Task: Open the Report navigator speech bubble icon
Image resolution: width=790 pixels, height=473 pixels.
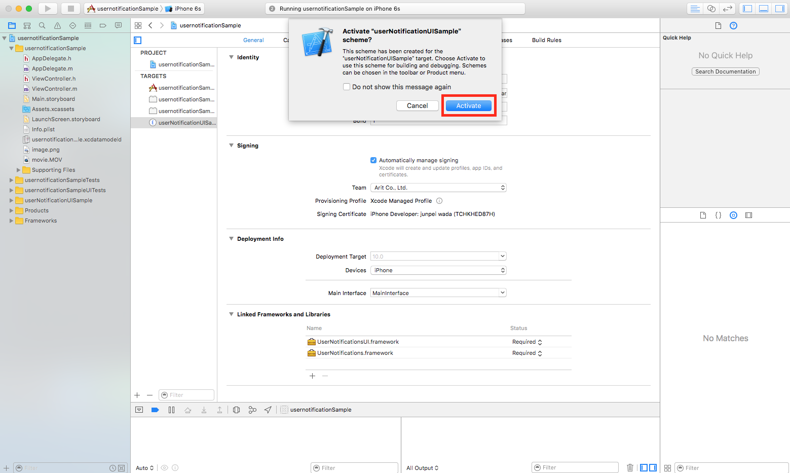Action: [118, 25]
